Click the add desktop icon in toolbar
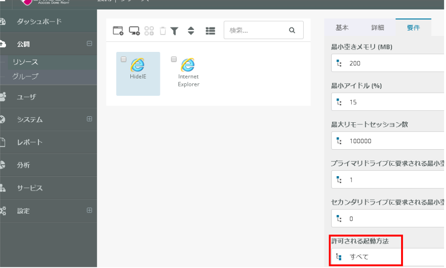This screenshot has width=446, height=268. click(x=134, y=31)
